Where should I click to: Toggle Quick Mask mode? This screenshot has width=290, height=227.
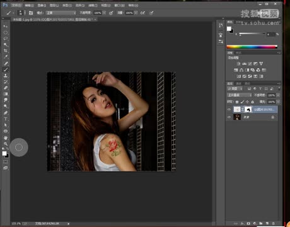tap(6, 161)
